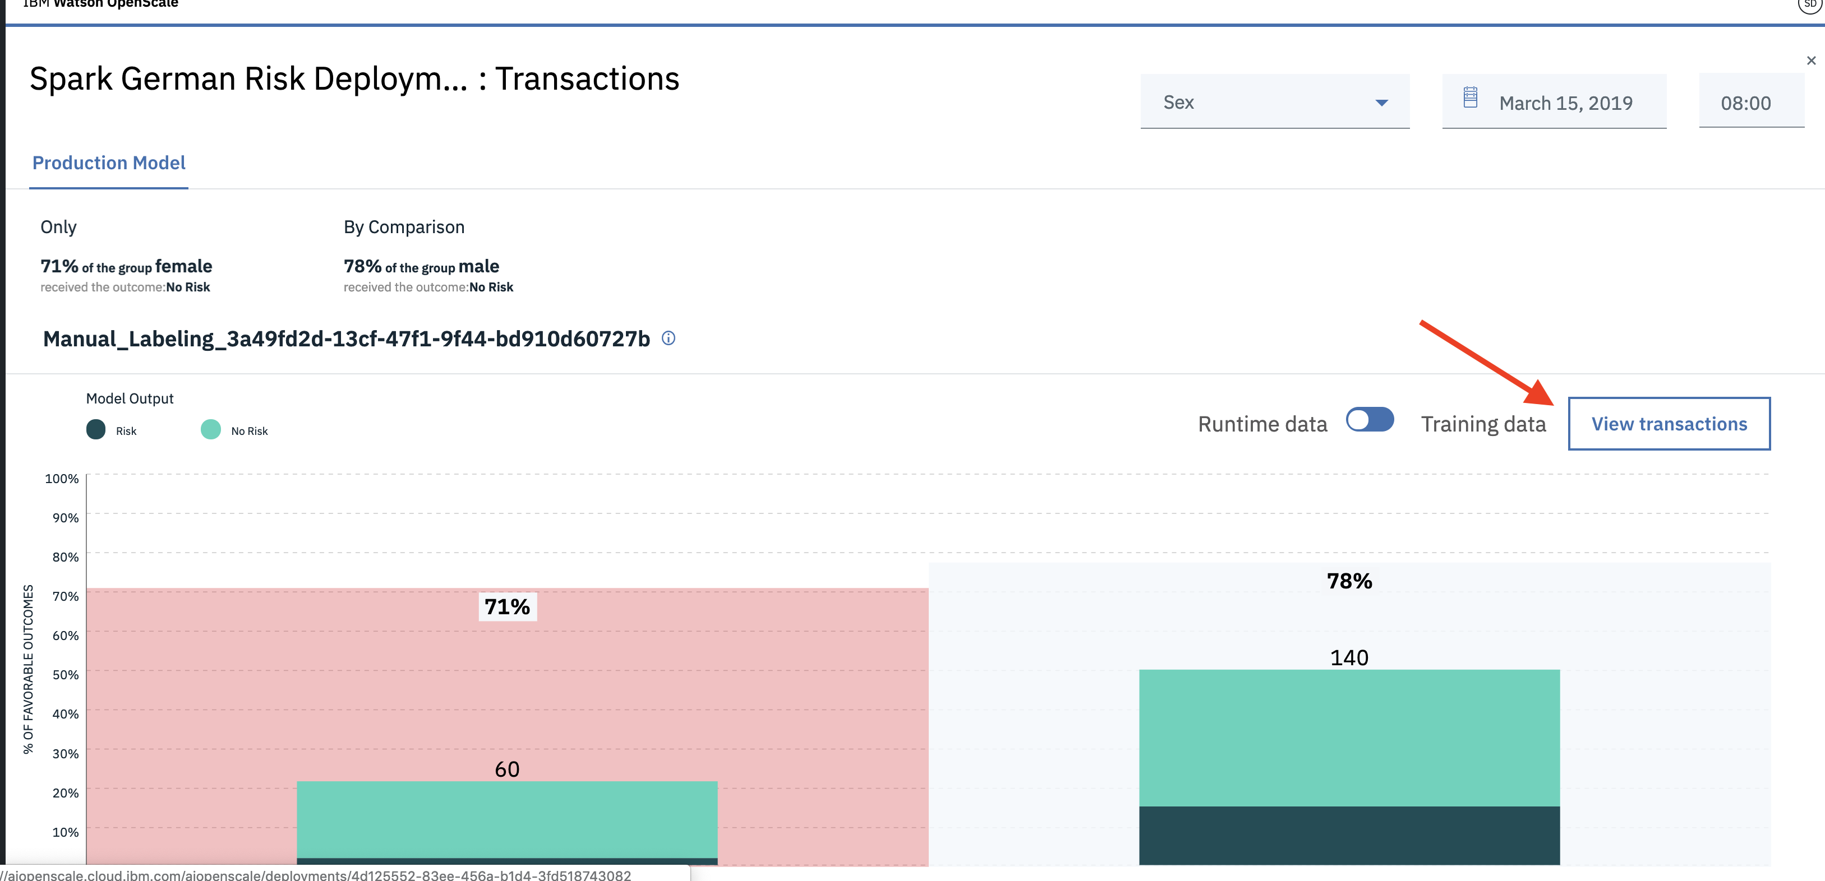
Task: Click the 71% label on female group
Action: [507, 607]
